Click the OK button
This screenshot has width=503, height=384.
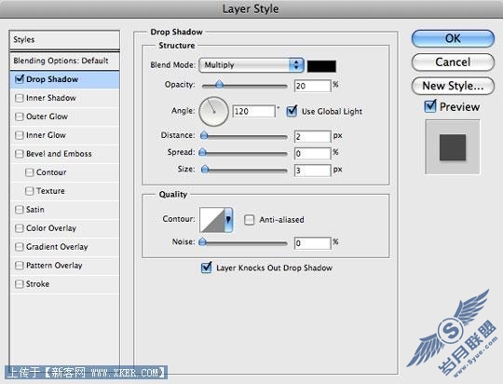pos(453,38)
